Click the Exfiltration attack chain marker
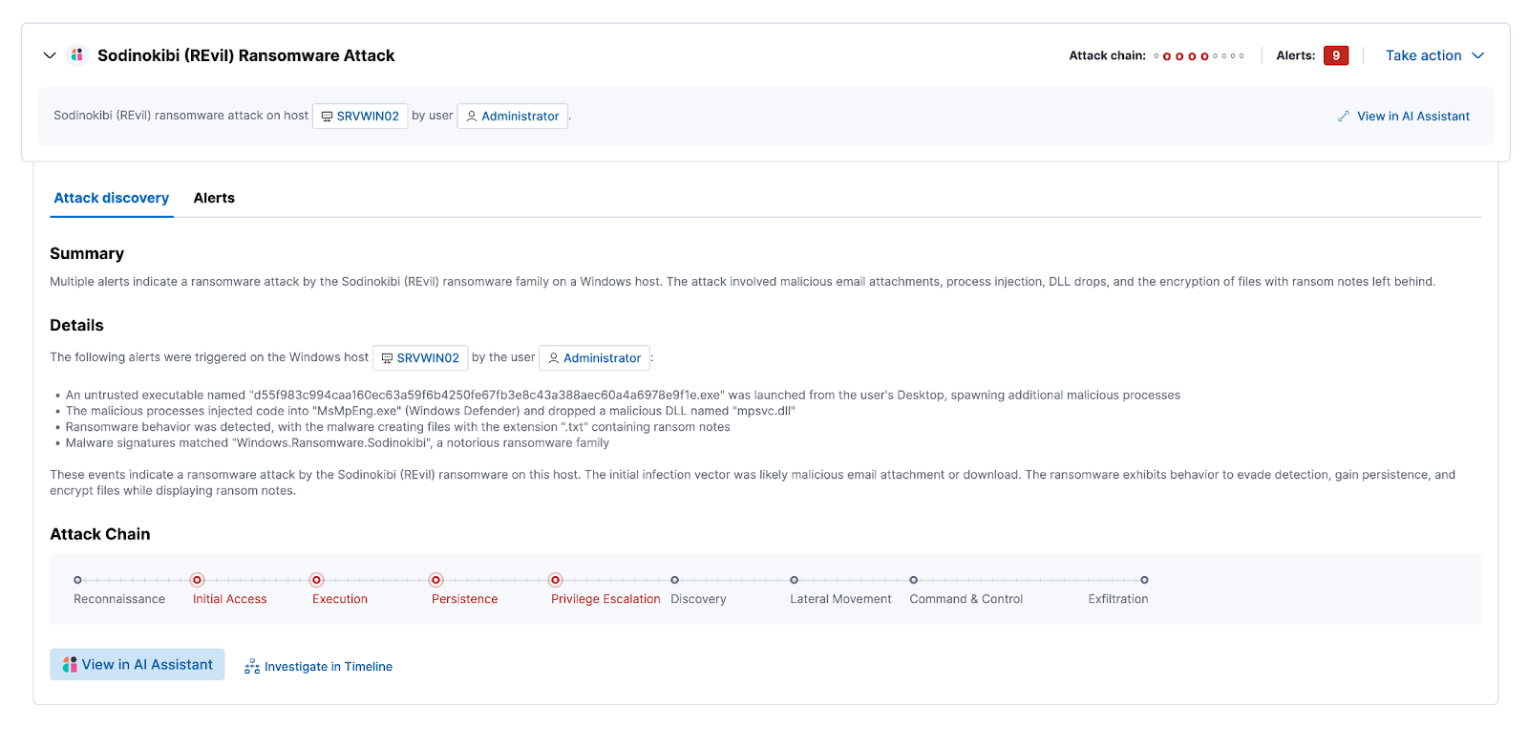This screenshot has width=1528, height=729. [1144, 580]
